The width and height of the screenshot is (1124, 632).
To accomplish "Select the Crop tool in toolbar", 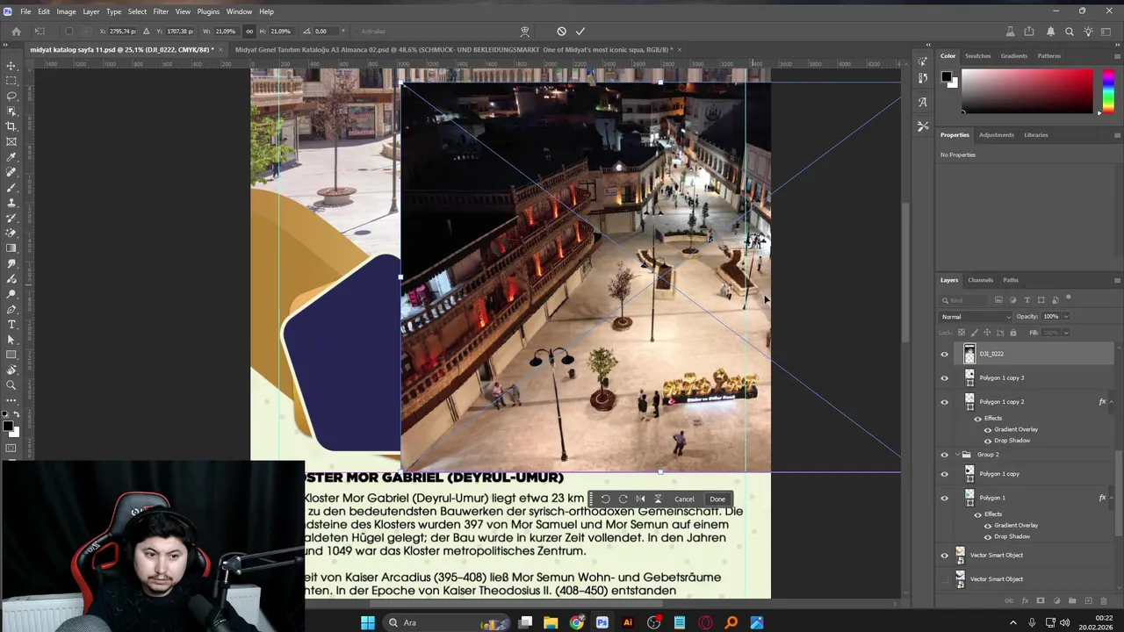I will [x=11, y=126].
